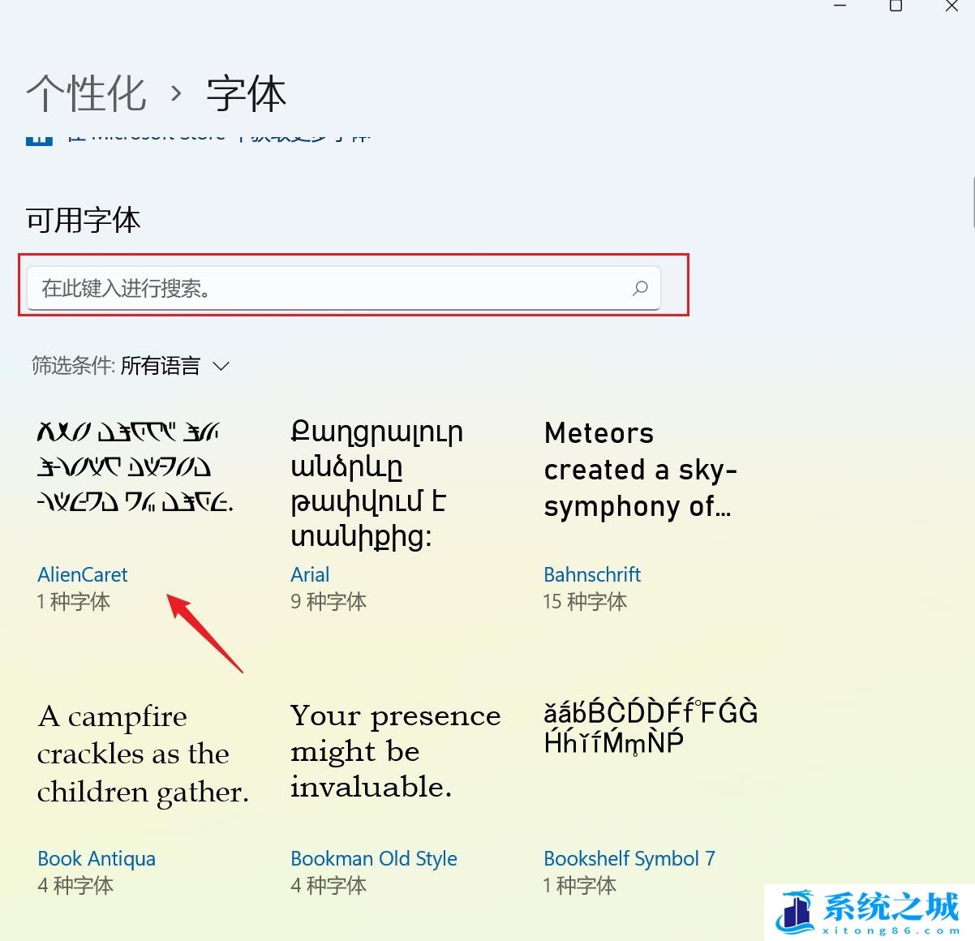Open the Arial font name link
Image resolution: width=975 pixels, height=941 pixels.
click(x=310, y=574)
